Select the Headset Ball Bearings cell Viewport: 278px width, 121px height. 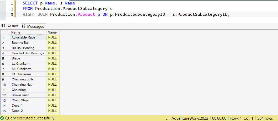coord(28,53)
